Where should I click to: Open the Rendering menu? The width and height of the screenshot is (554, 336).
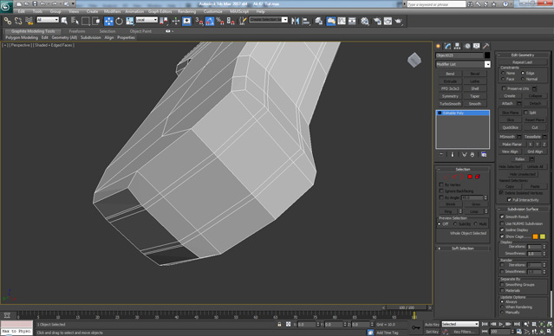(x=186, y=11)
